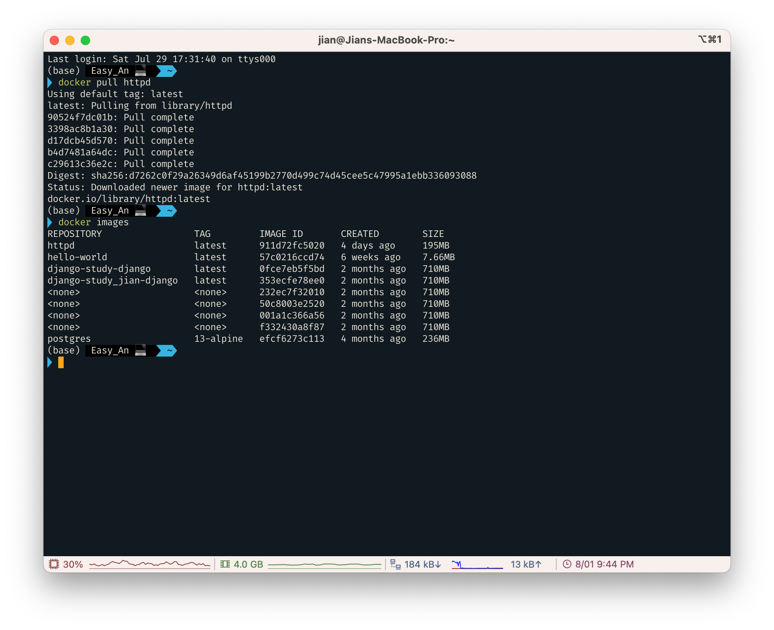The height and width of the screenshot is (630, 774).
Task: Click image ID 57c0216ccd74
Action: coord(292,257)
